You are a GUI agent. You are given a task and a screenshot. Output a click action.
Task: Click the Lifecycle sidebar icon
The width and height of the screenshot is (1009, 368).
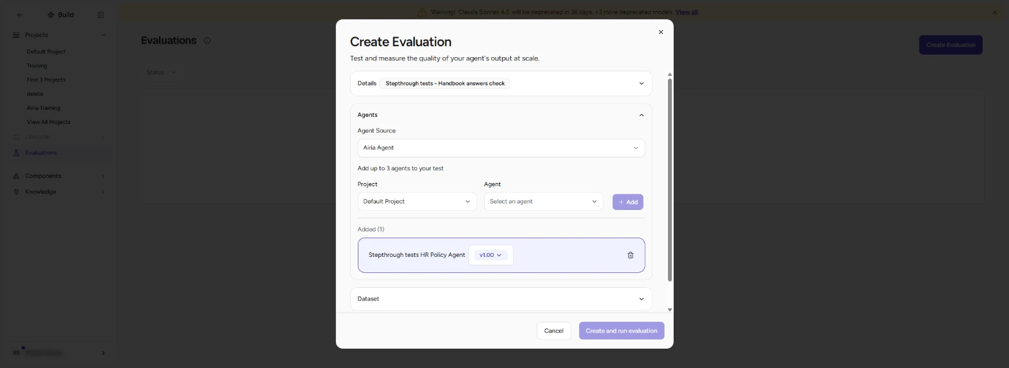click(16, 137)
